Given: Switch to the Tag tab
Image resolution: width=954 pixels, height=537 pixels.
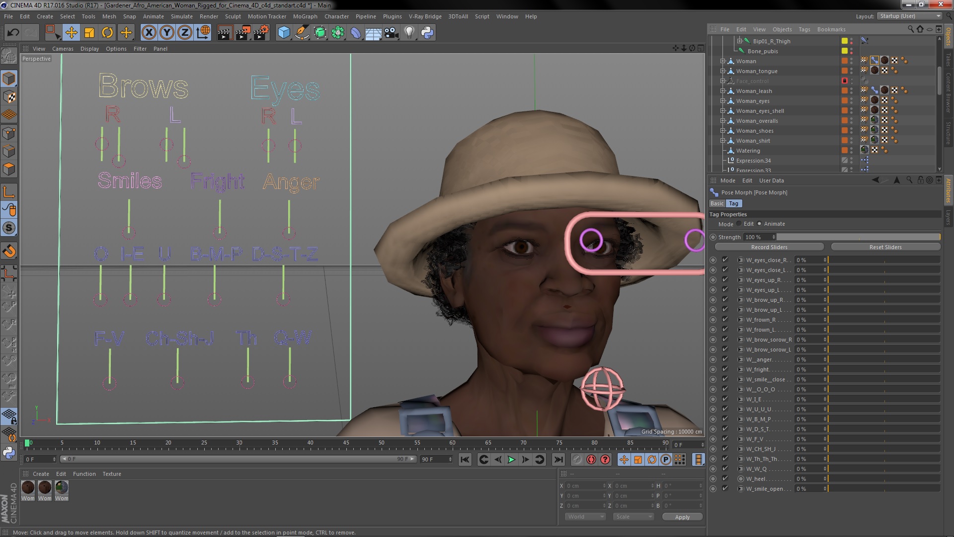Looking at the screenshot, I should pyautogui.click(x=734, y=203).
